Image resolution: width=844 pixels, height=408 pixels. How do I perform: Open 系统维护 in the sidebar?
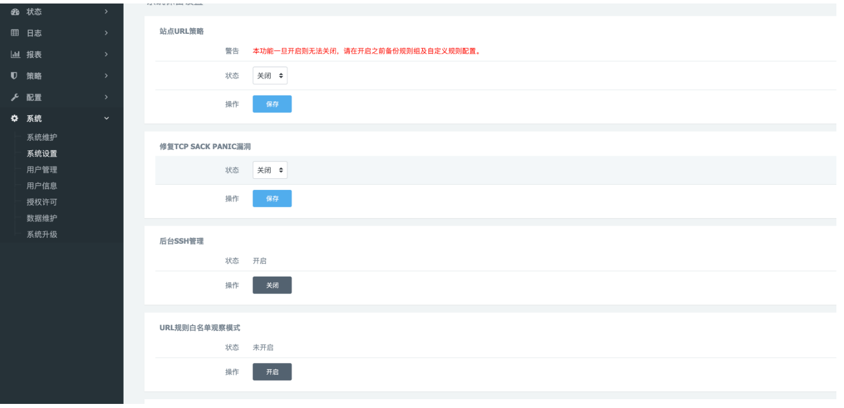[x=42, y=138]
